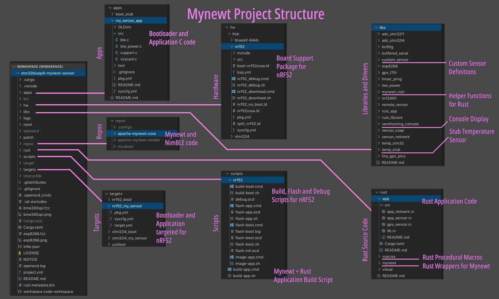Select the targets folder in workspace tree
The height and width of the screenshot is (299, 499).
30,169
